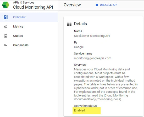
Task: Select the monitoring.googleapis.com service name
Action: 93,58
